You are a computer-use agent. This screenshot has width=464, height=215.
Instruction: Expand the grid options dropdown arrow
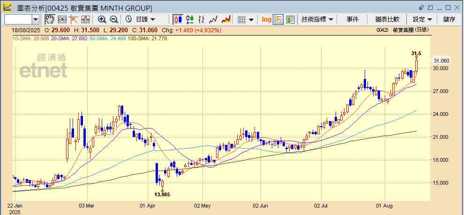point(251,20)
